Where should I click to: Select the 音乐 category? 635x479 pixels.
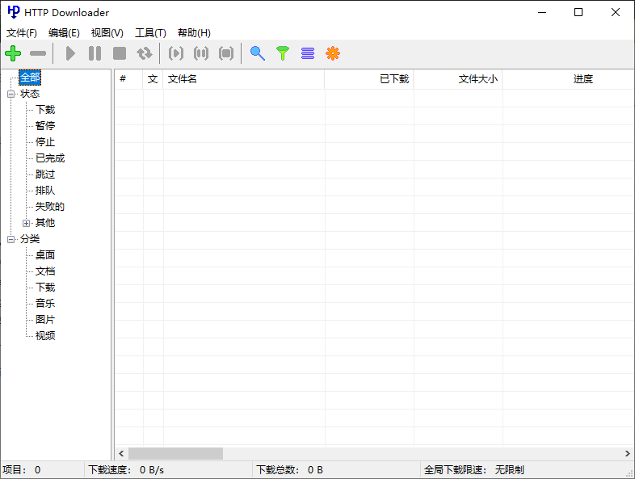click(x=45, y=304)
